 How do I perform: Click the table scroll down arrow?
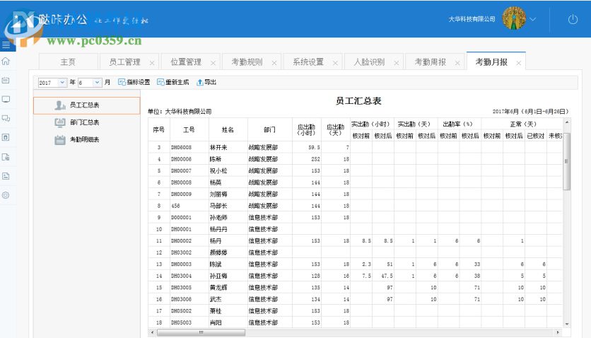[x=566, y=324]
